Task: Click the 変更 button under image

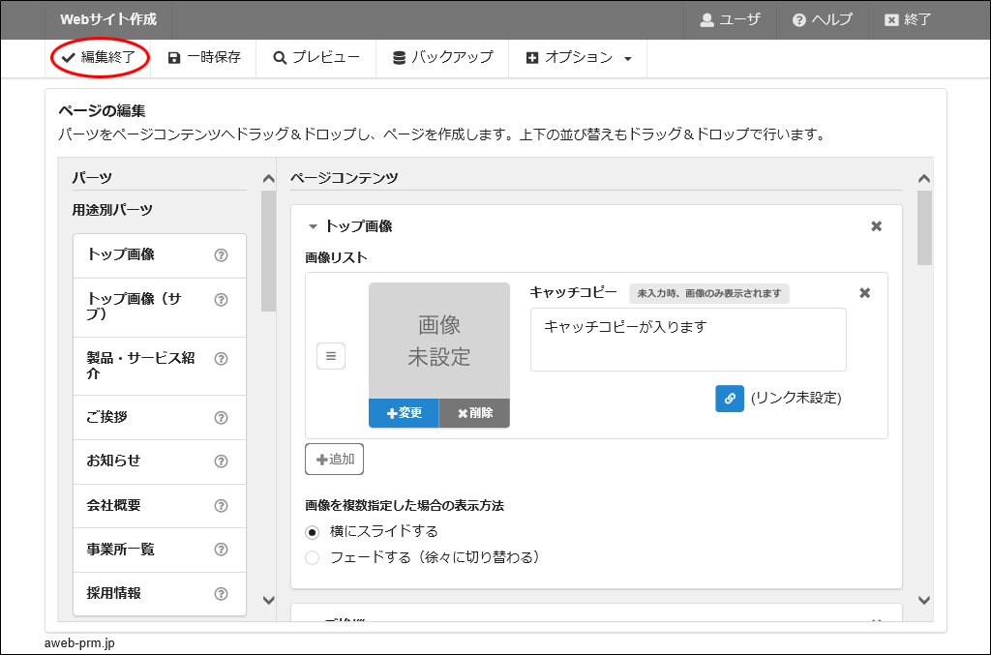Action: pyautogui.click(x=404, y=413)
